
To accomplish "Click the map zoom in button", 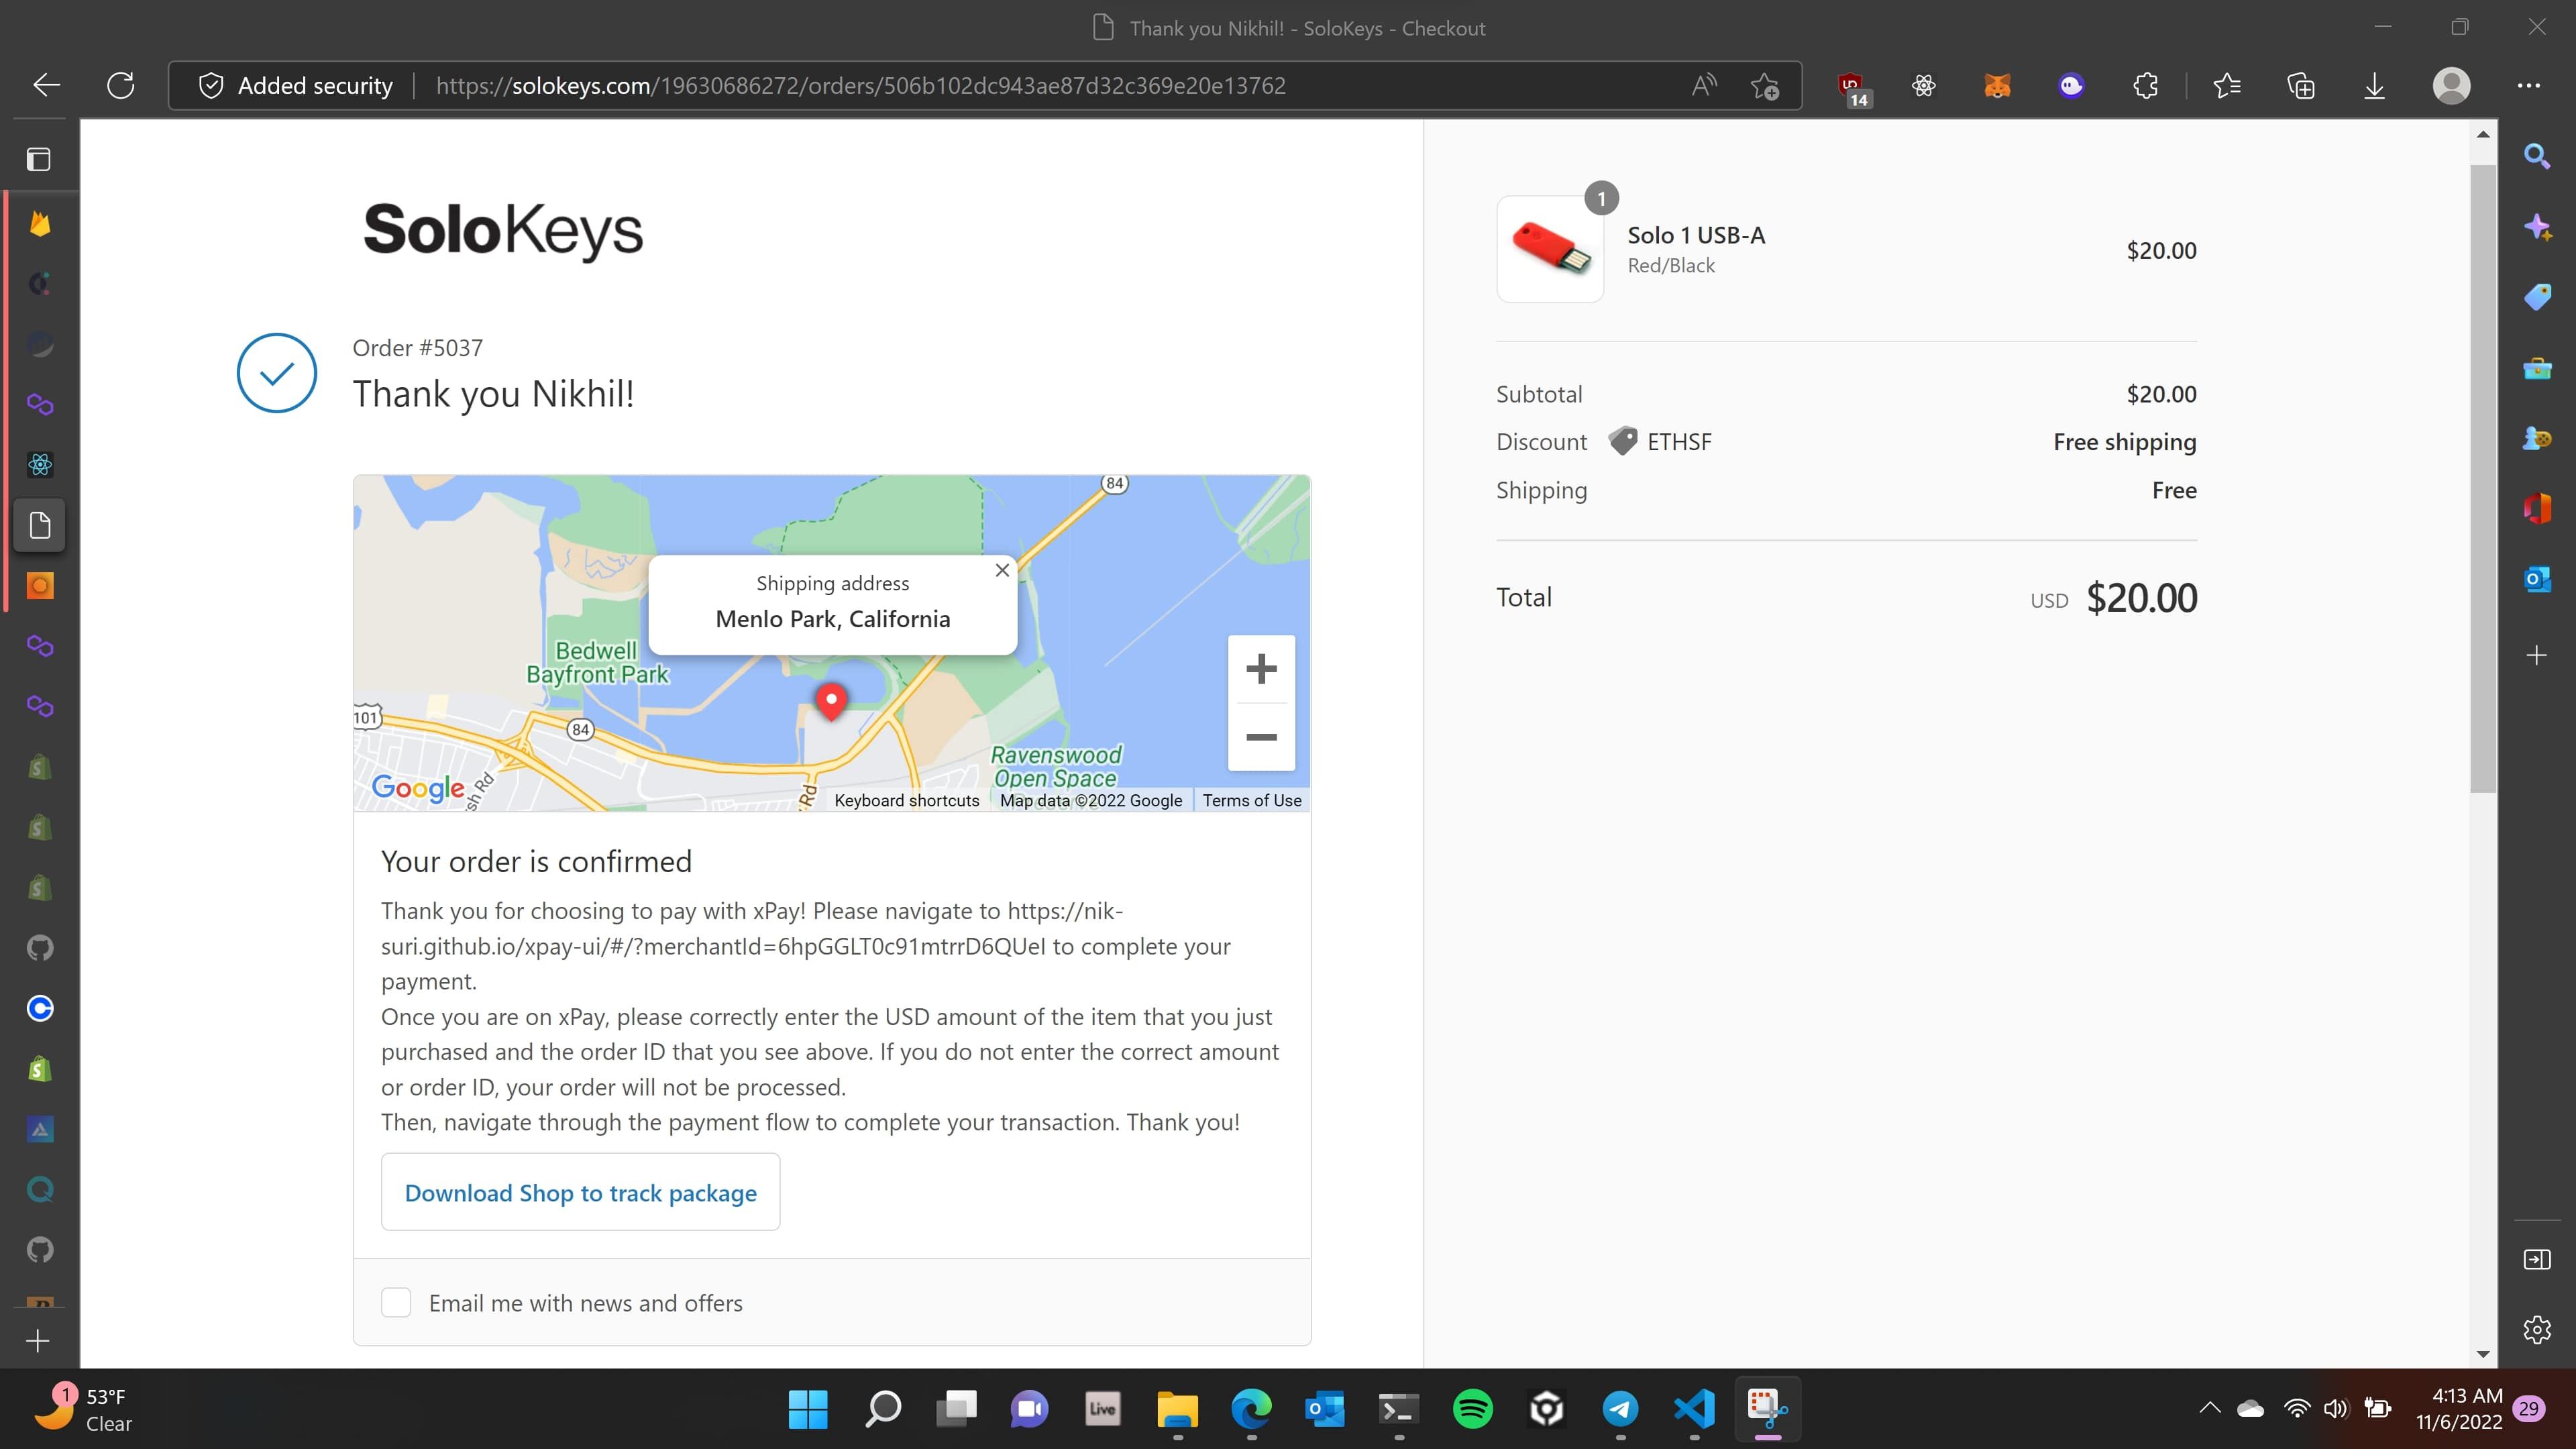I will tap(1261, 669).
